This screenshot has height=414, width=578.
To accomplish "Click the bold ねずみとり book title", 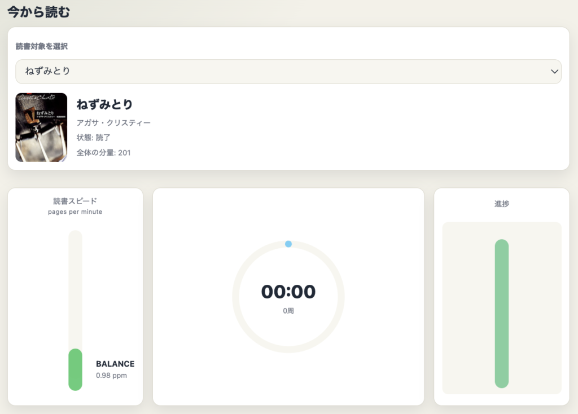I will [x=104, y=104].
